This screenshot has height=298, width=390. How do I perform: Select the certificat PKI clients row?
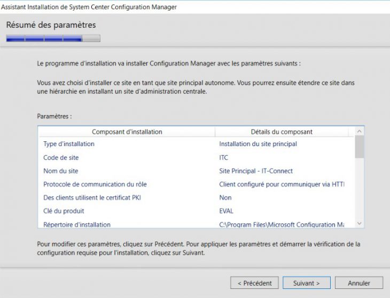coord(92,198)
